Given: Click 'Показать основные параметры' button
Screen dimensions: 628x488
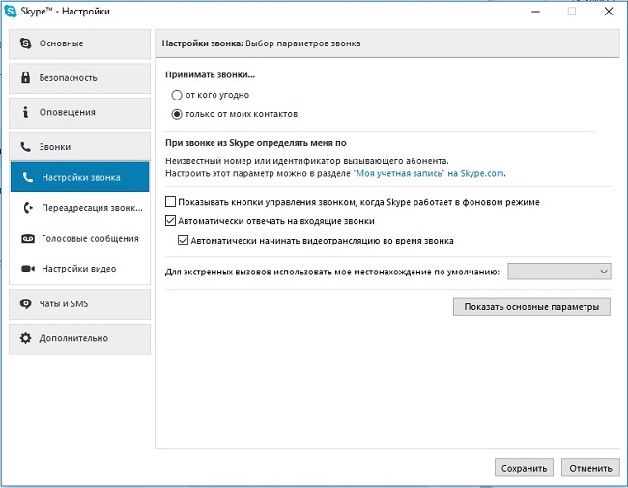Looking at the screenshot, I should (531, 306).
